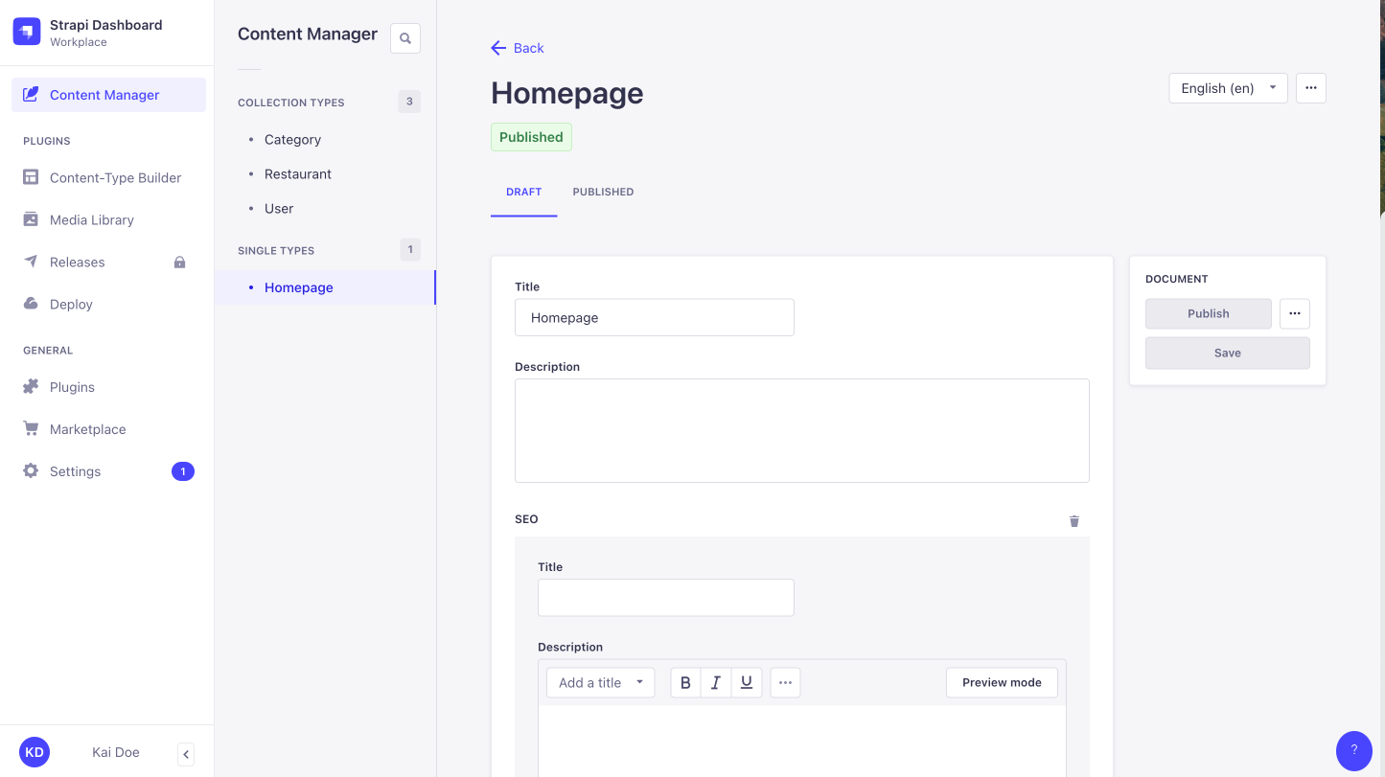The width and height of the screenshot is (1385, 777).
Task: Open the Media Library
Action: click(92, 219)
